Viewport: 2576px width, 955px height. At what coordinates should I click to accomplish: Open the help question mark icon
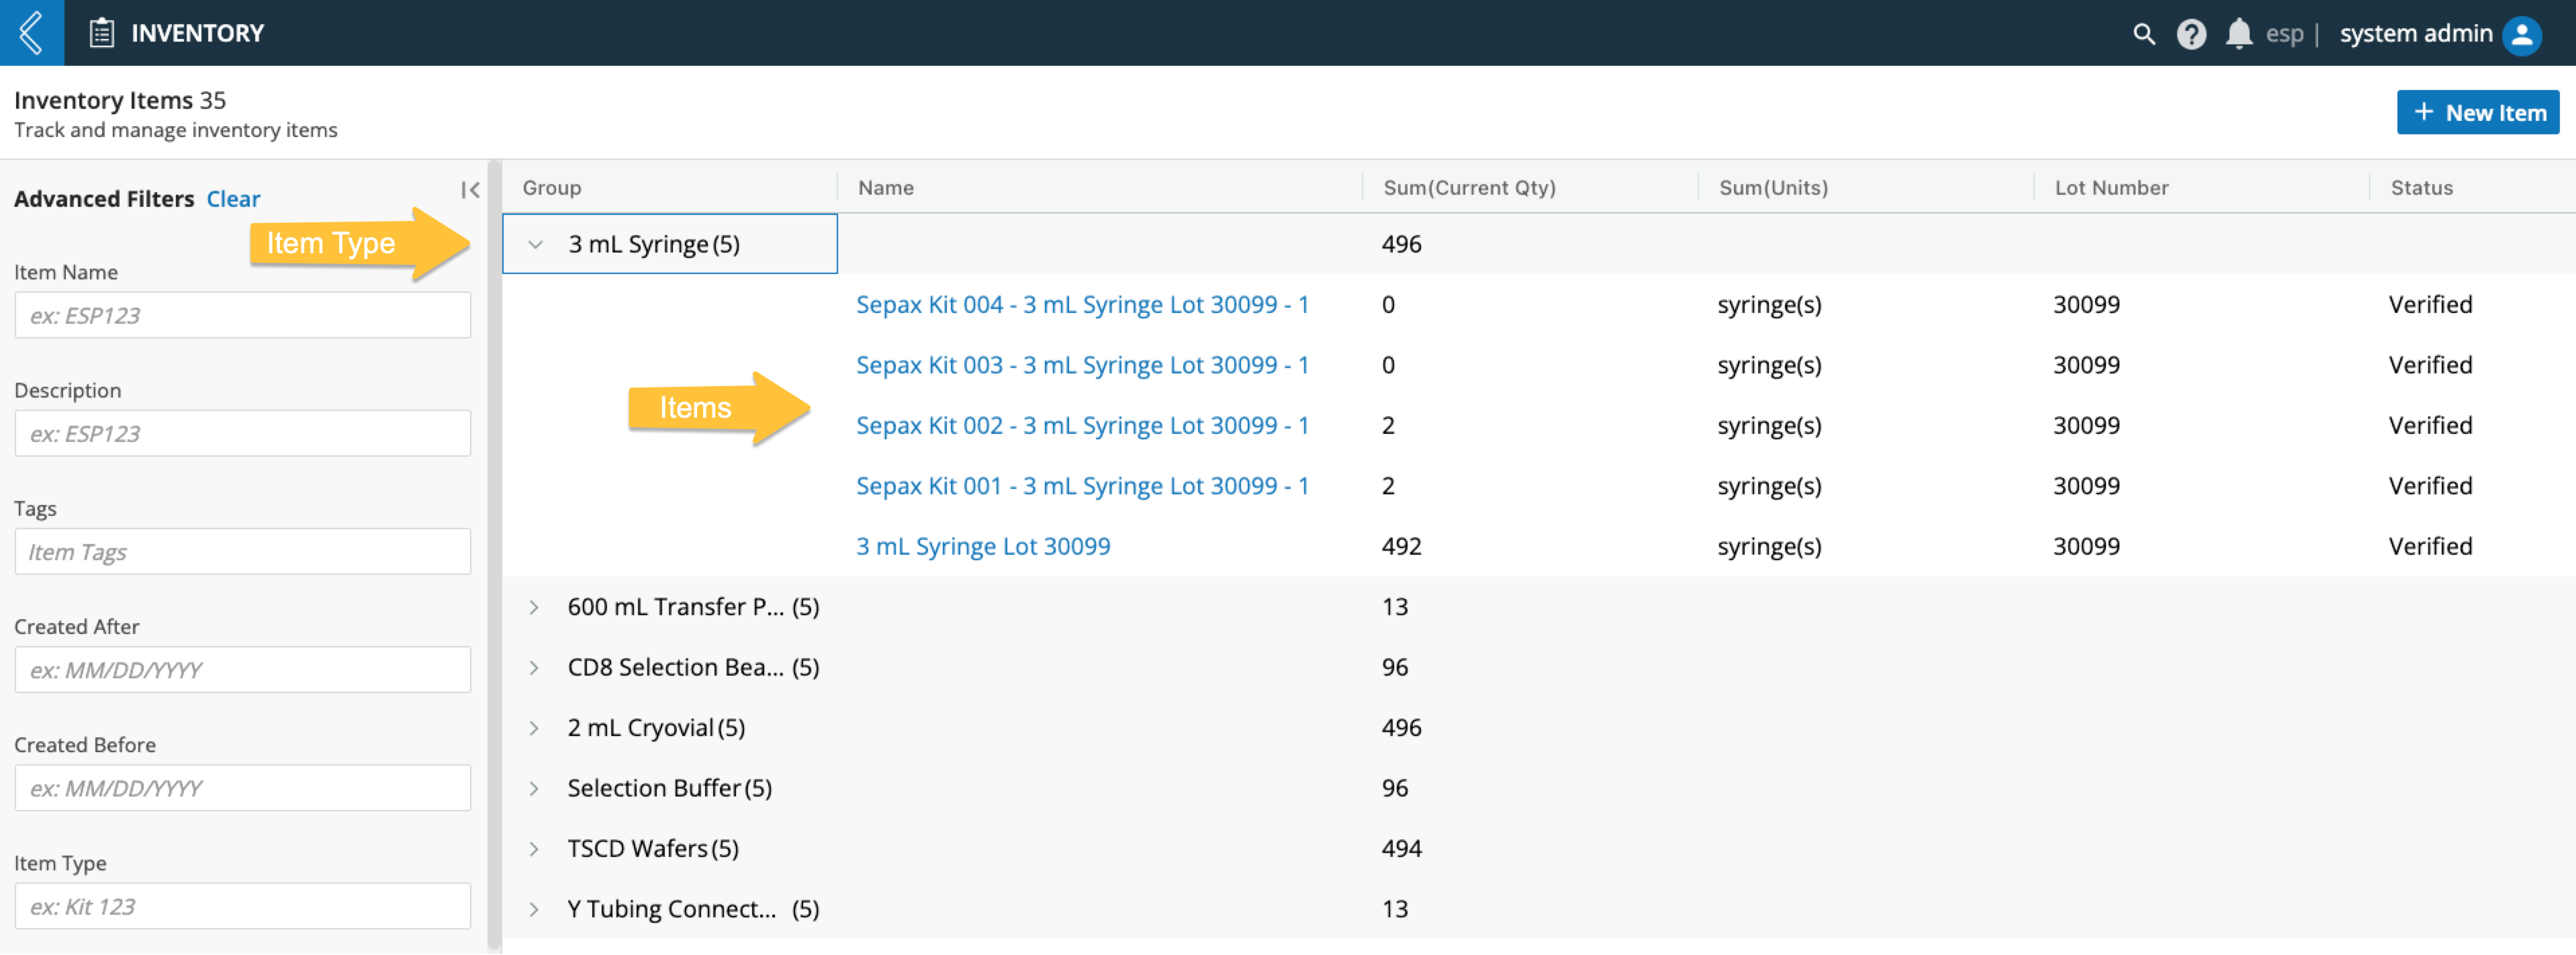2191,34
